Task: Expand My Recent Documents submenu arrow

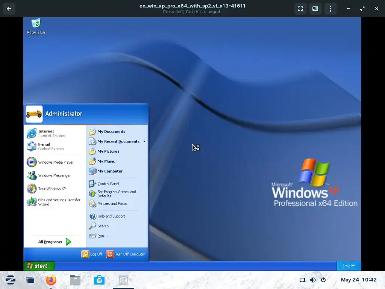Action: tap(144, 141)
